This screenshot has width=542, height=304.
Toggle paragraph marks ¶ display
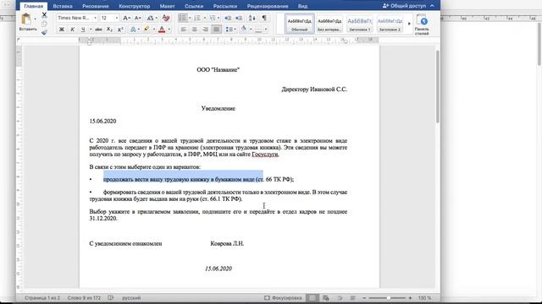click(x=264, y=18)
